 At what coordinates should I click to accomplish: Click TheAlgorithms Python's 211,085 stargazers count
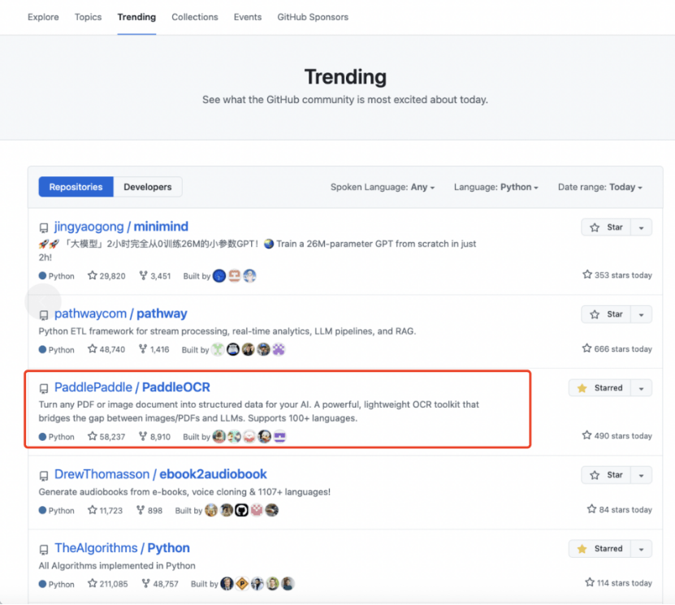107,584
